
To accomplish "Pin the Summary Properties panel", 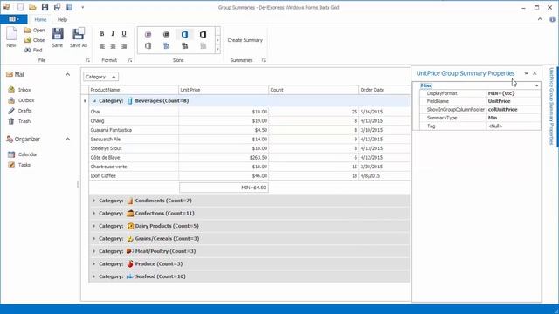I will click(x=526, y=73).
